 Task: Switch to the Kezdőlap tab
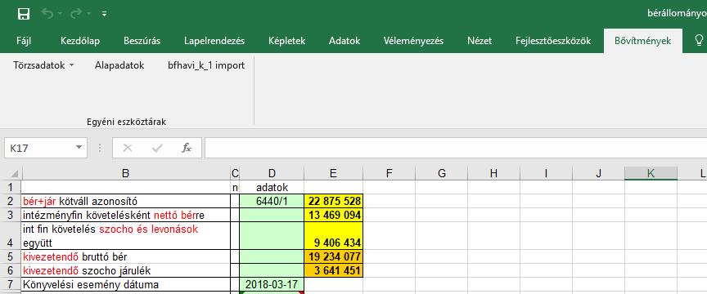[x=80, y=41]
